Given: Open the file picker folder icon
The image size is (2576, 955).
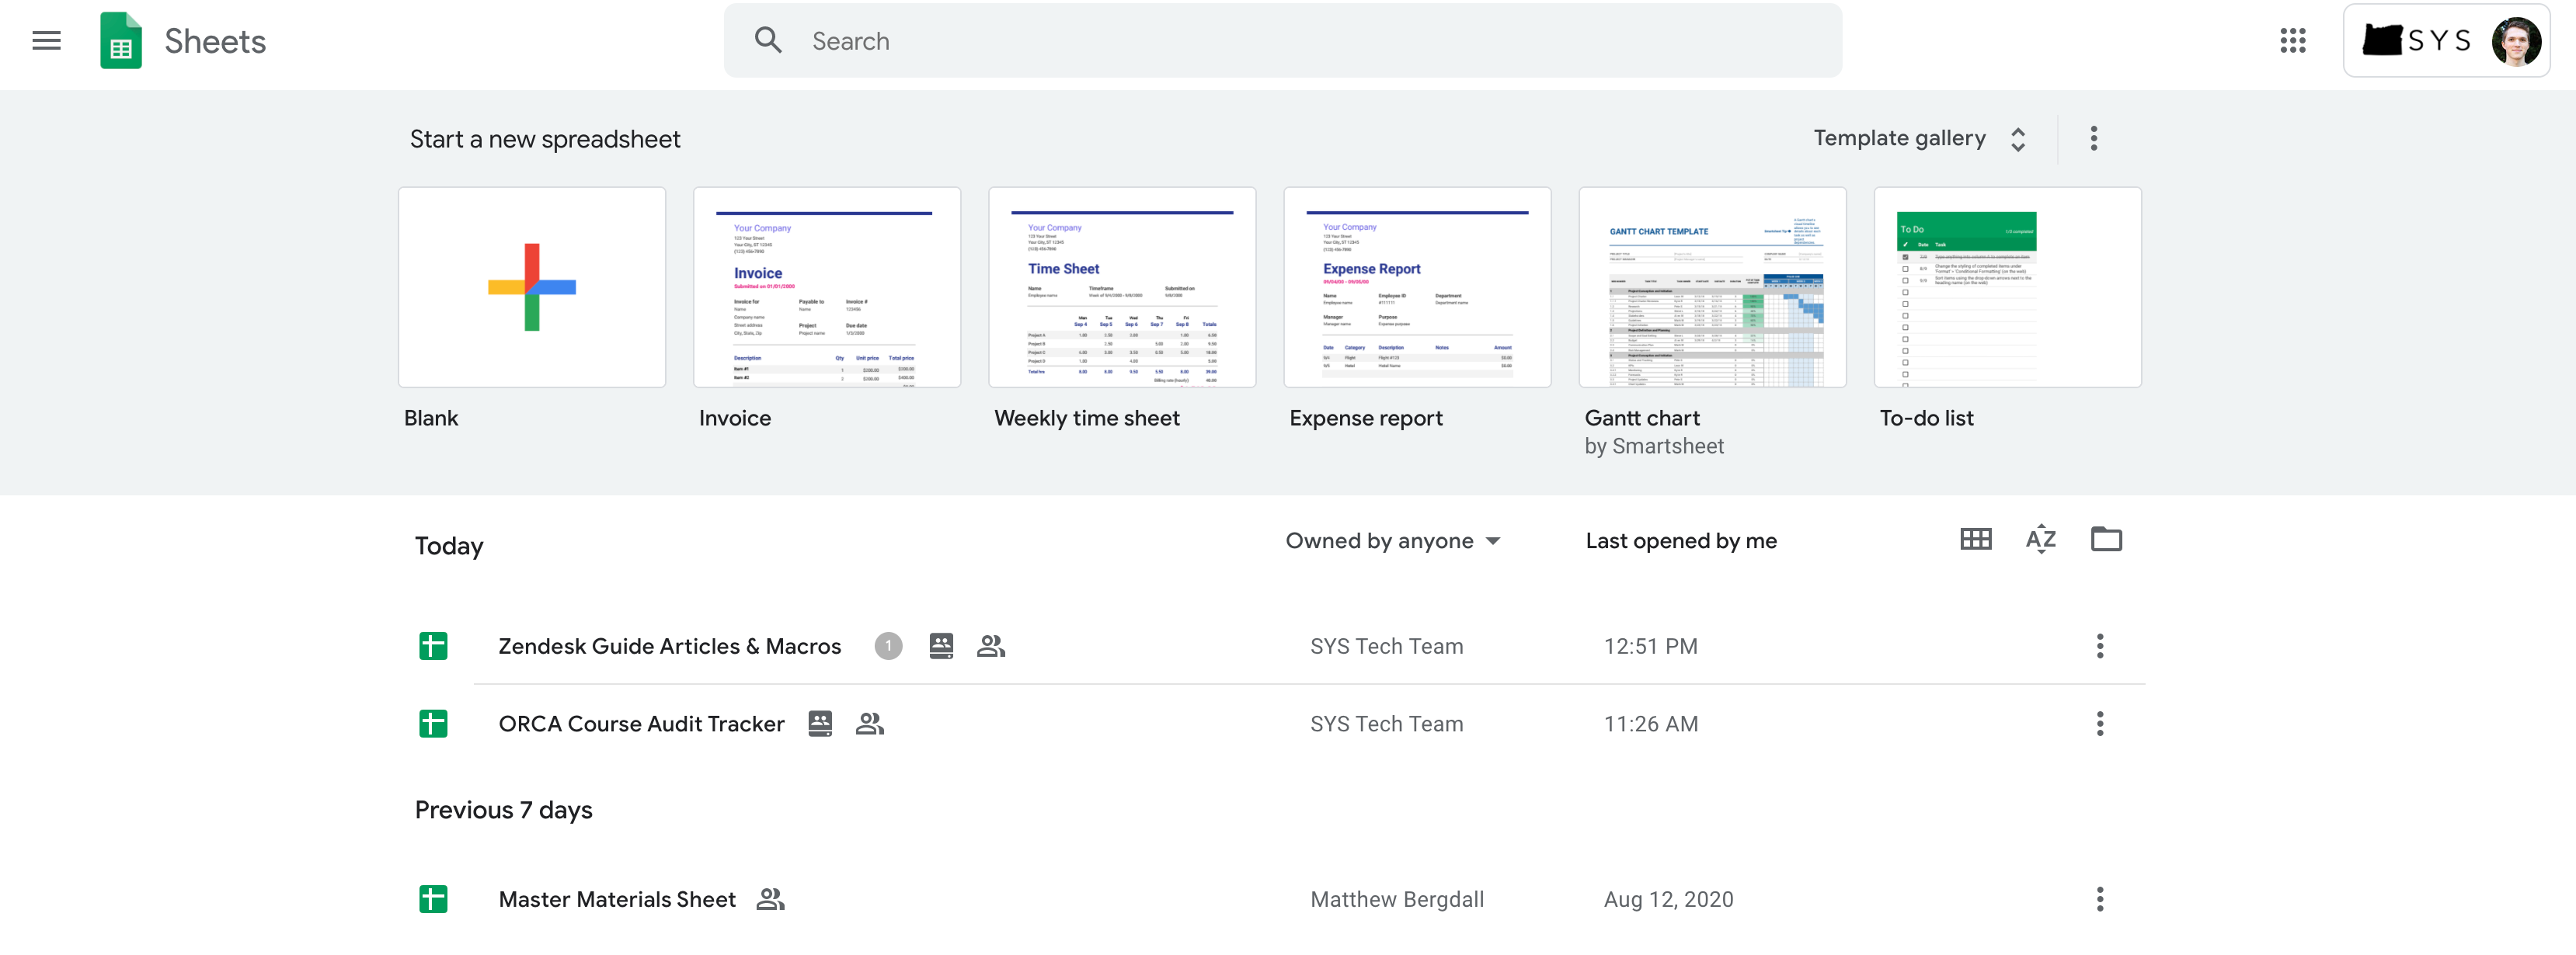Looking at the screenshot, I should pyautogui.click(x=2106, y=540).
